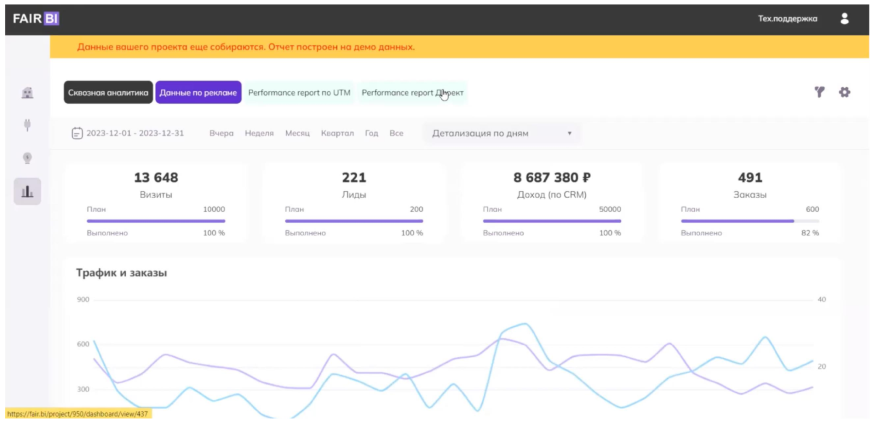Click the dropdown arrow for detalization
Image resolution: width=873 pixels, height=422 pixels.
click(x=569, y=133)
